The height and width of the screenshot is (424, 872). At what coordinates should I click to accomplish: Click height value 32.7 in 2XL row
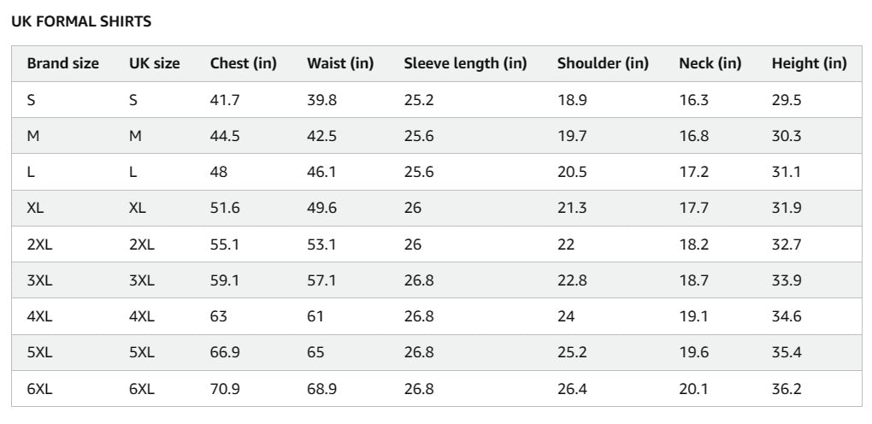pyautogui.click(x=786, y=244)
